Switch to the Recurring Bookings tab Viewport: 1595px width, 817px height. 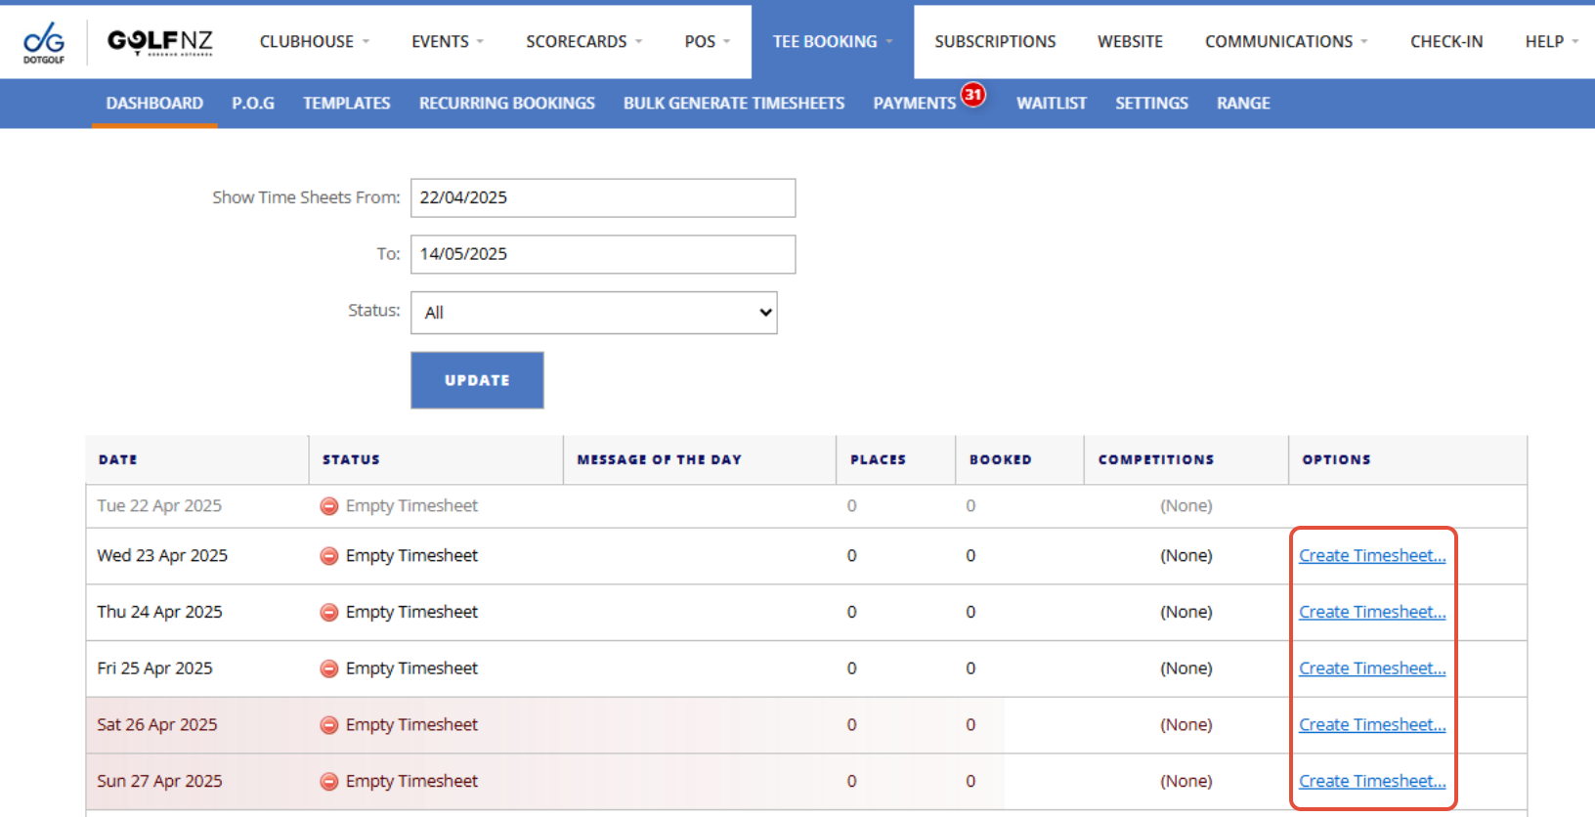pos(506,104)
